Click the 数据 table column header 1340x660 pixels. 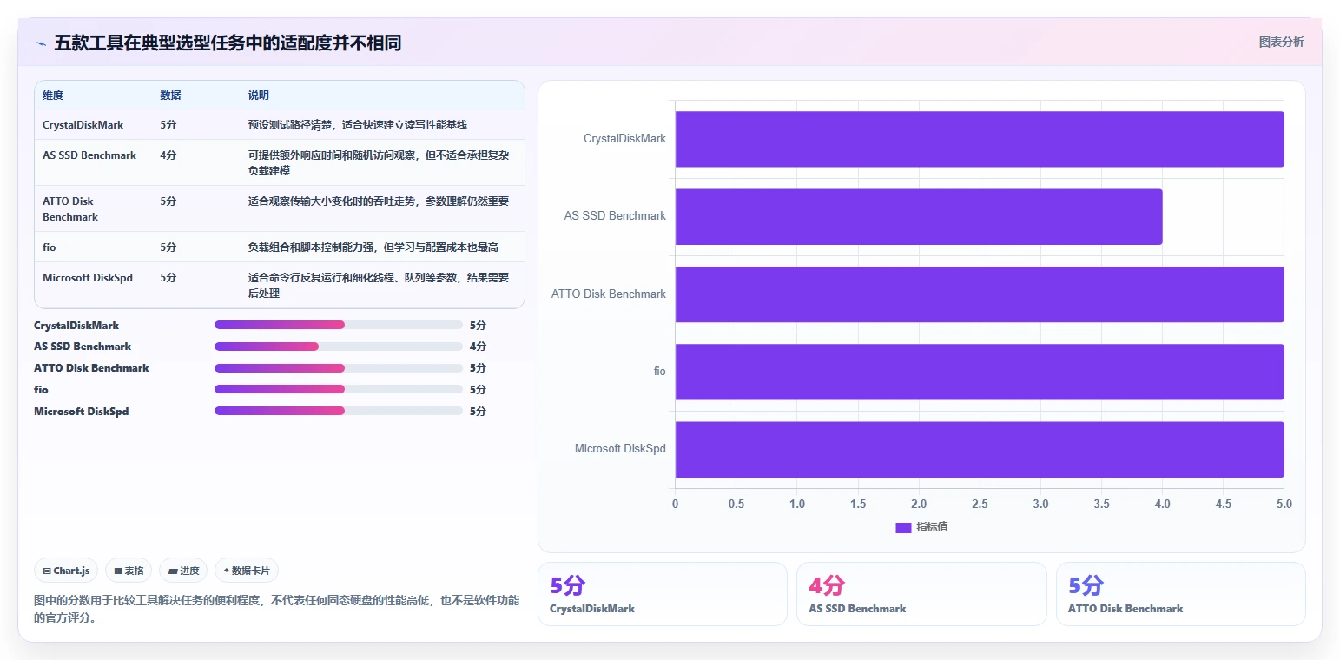[x=171, y=96]
